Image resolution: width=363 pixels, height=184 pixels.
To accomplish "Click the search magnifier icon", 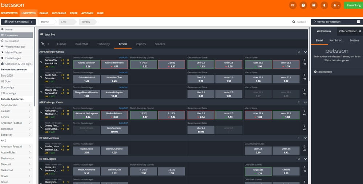I will (294, 22).
